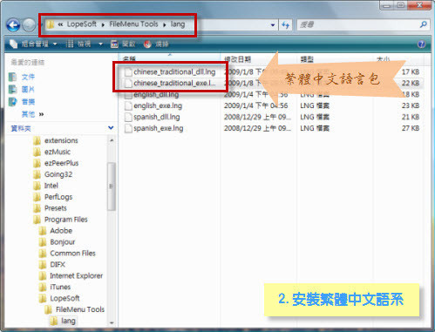This screenshot has height=332, width=435.
Task: Select Program Files folder in tree
Action: pos(66,220)
